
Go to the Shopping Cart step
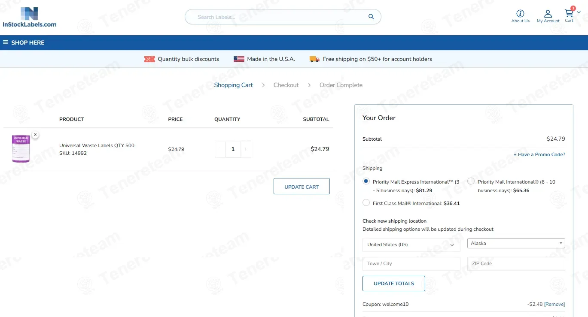click(233, 85)
